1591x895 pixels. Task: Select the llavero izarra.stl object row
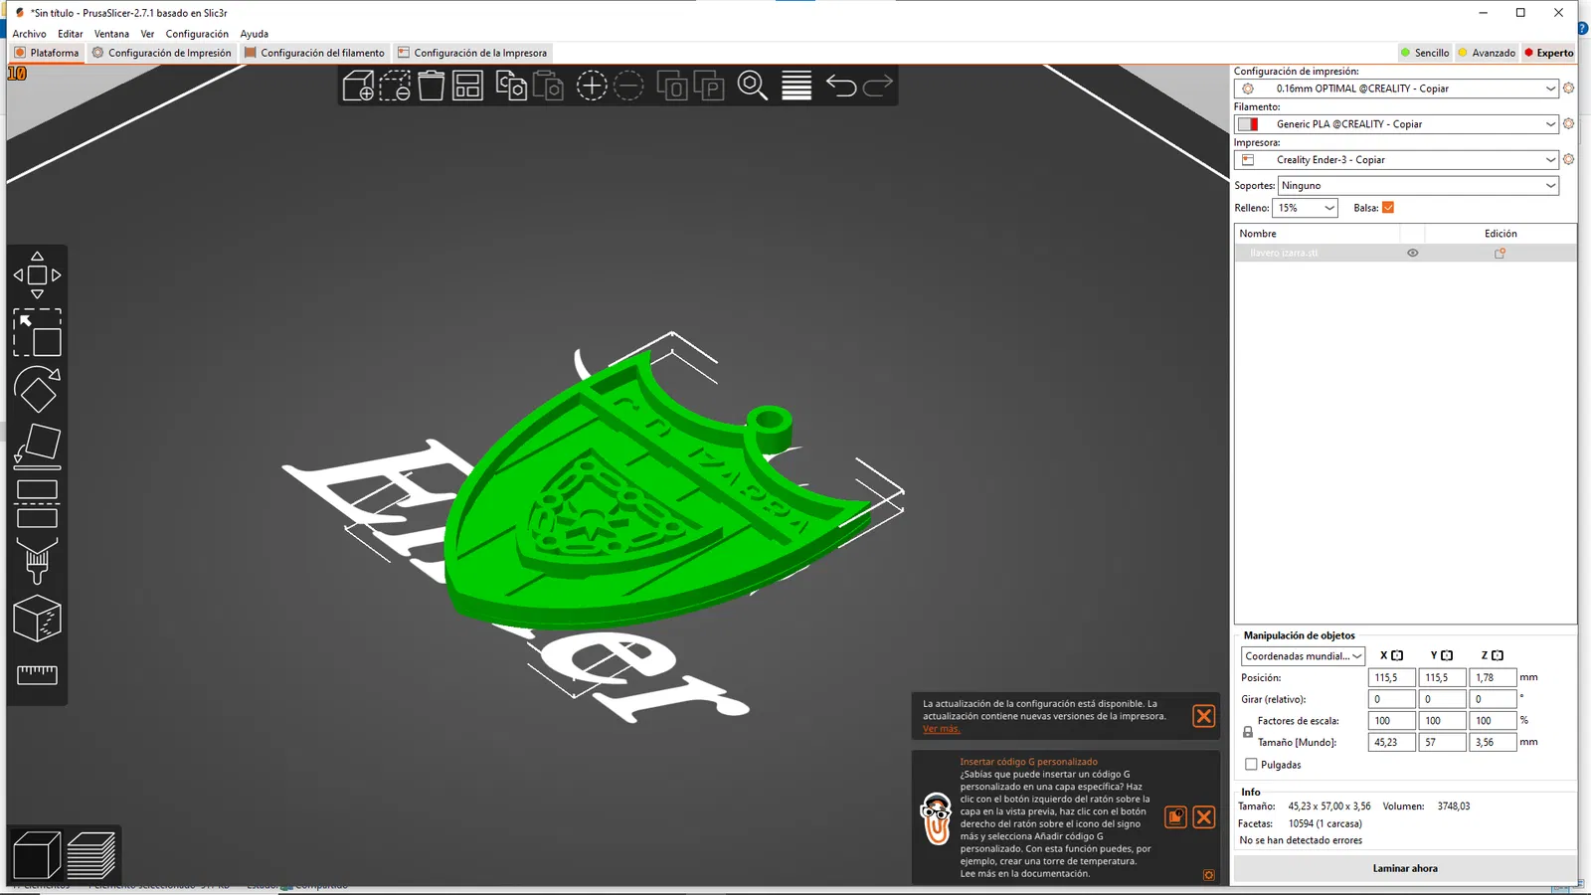click(1405, 254)
